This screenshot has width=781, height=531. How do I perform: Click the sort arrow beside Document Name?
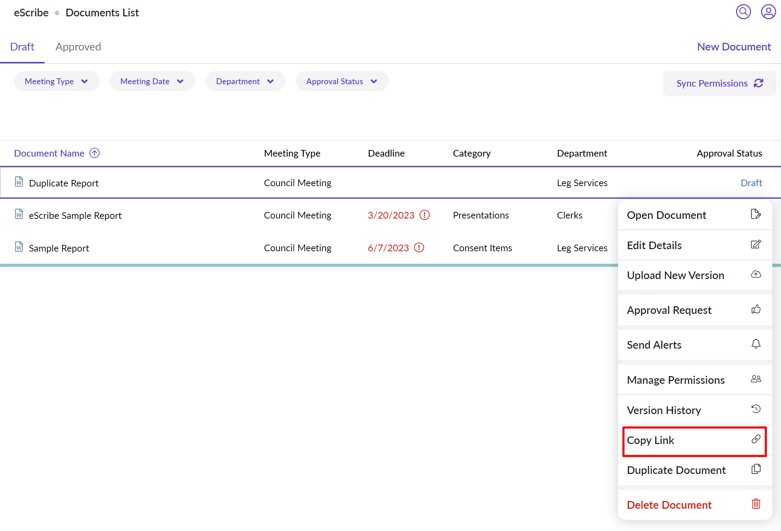(x=94, y=153)
